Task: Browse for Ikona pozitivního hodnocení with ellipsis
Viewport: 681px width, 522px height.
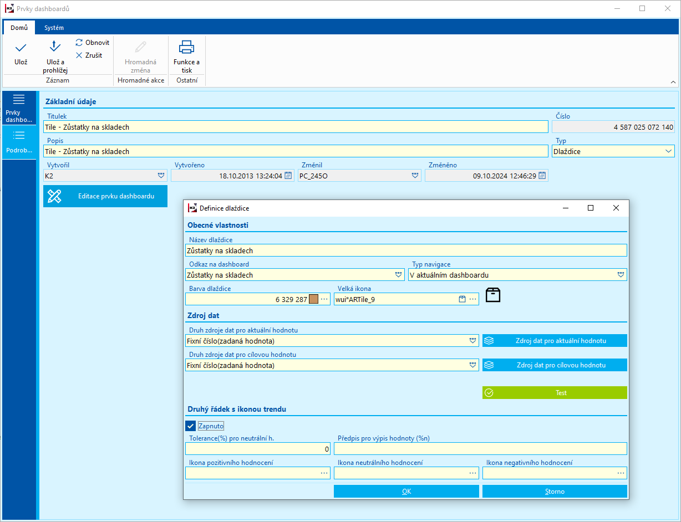Action: click(324, 473)
